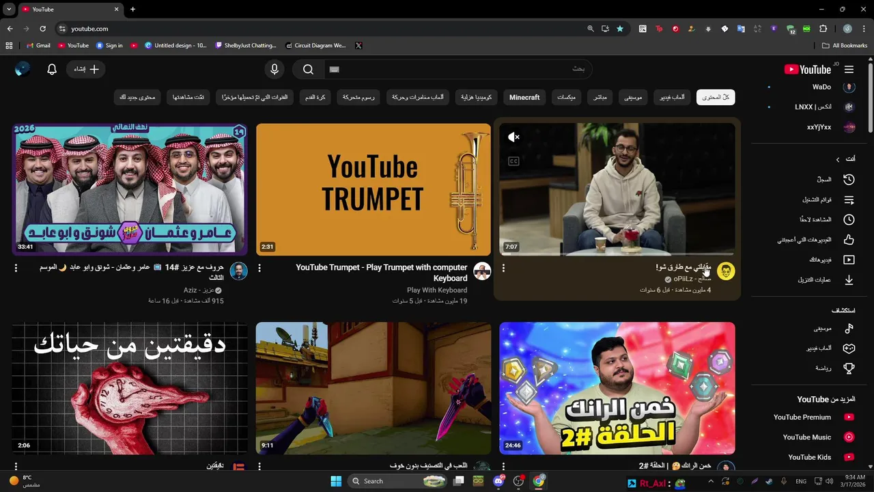Open the YouTube hamburger guide menu
The width and height of the screenshot is (874, 492).
point(849,69)
